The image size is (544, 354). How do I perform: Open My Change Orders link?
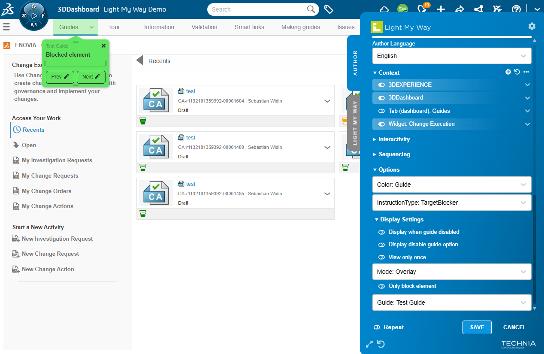click(47, 191)
